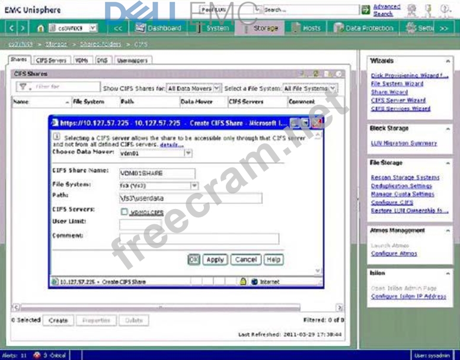Image resolution: width=460 pixels, height=360 pixels.
Task: Click the critical alerts icon in status bar
Action: coord(37,355)
